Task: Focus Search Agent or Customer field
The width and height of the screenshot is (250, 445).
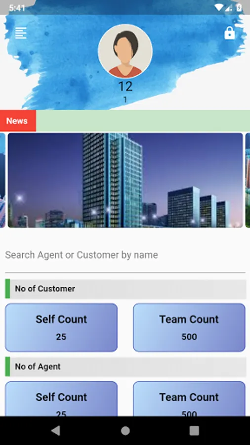Action: (x=125, y=255)
